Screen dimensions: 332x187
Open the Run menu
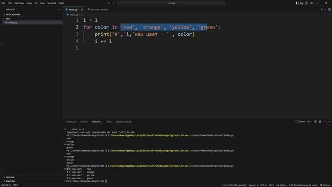pyautogui.click(x=43, y=3)
